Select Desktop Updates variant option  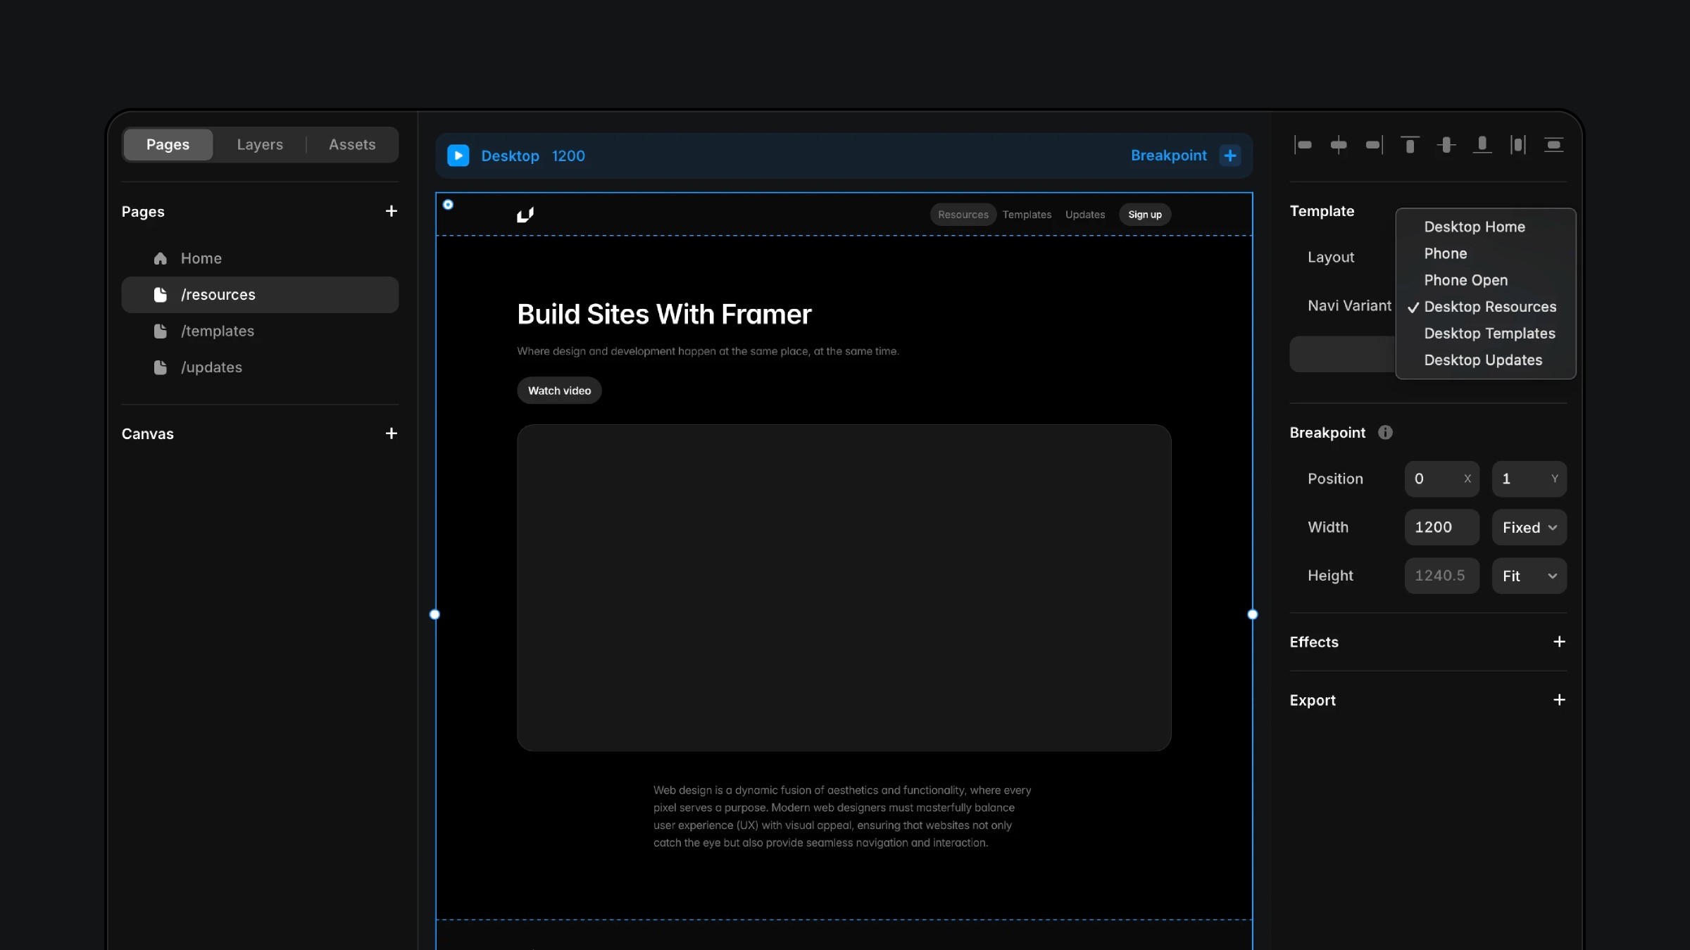click(x=1485, y=360)
